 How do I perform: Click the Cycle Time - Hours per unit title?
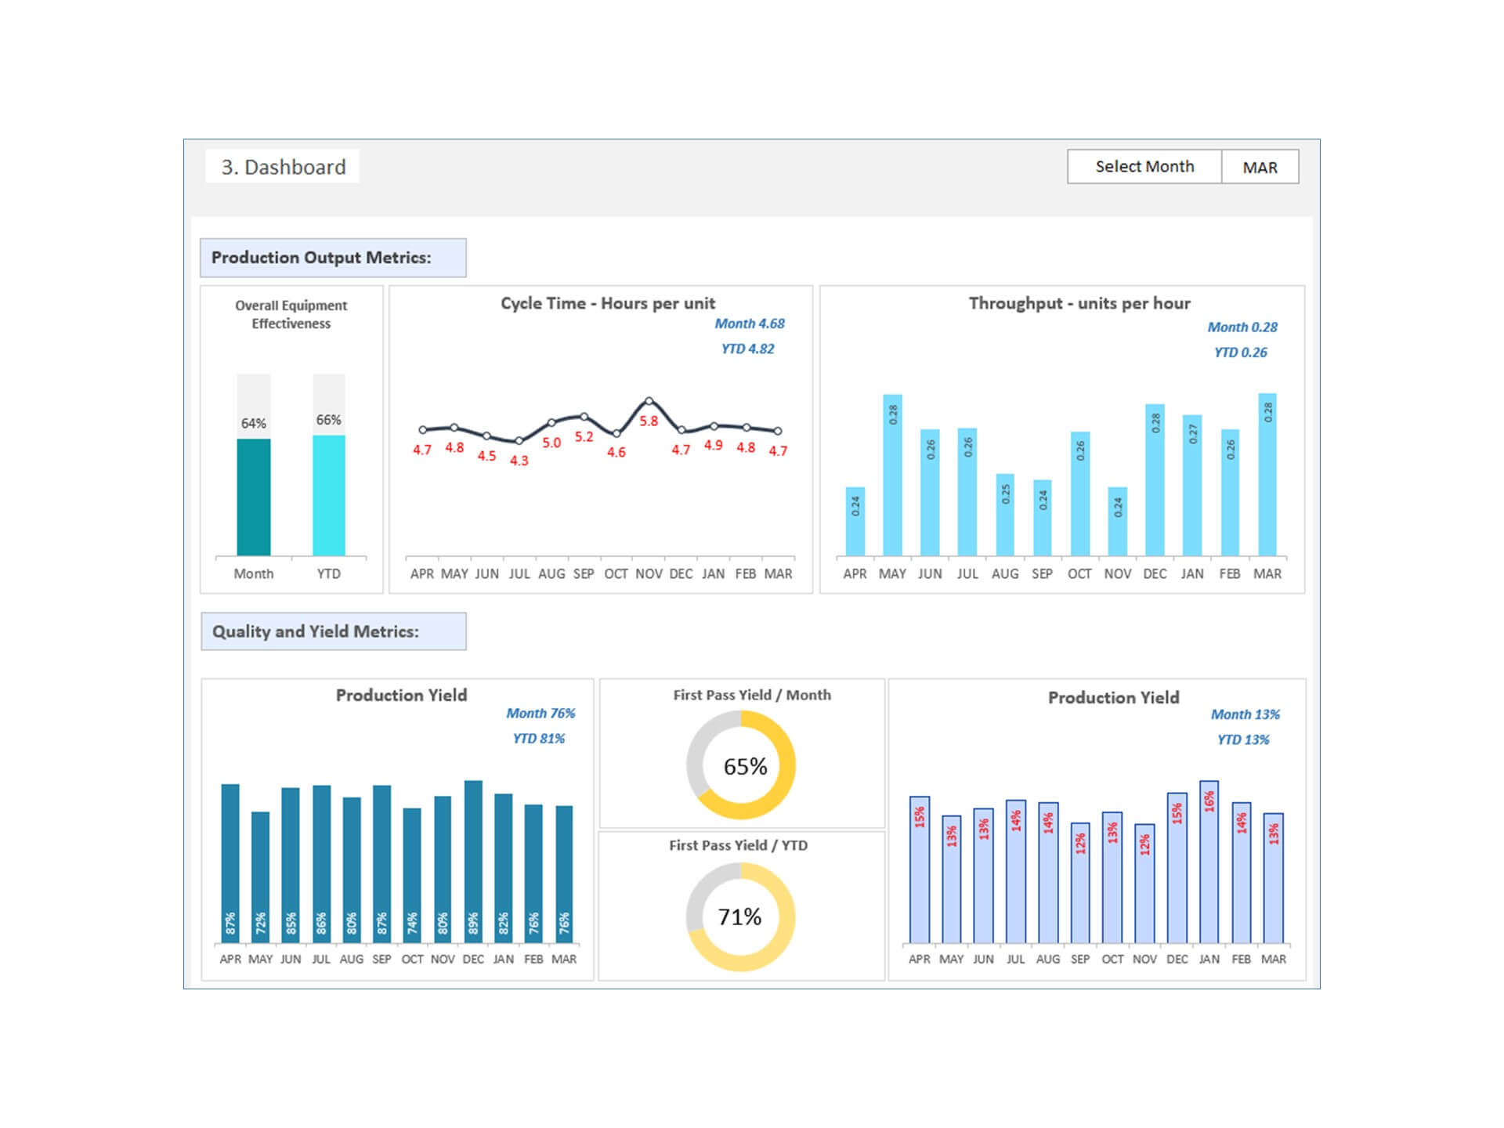(x=608, y=303)
